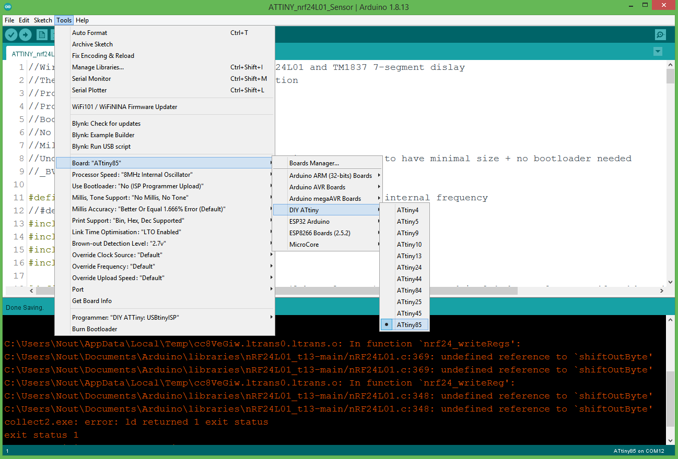Expand Override Clock Source submenu

click(x=165, y=255)
